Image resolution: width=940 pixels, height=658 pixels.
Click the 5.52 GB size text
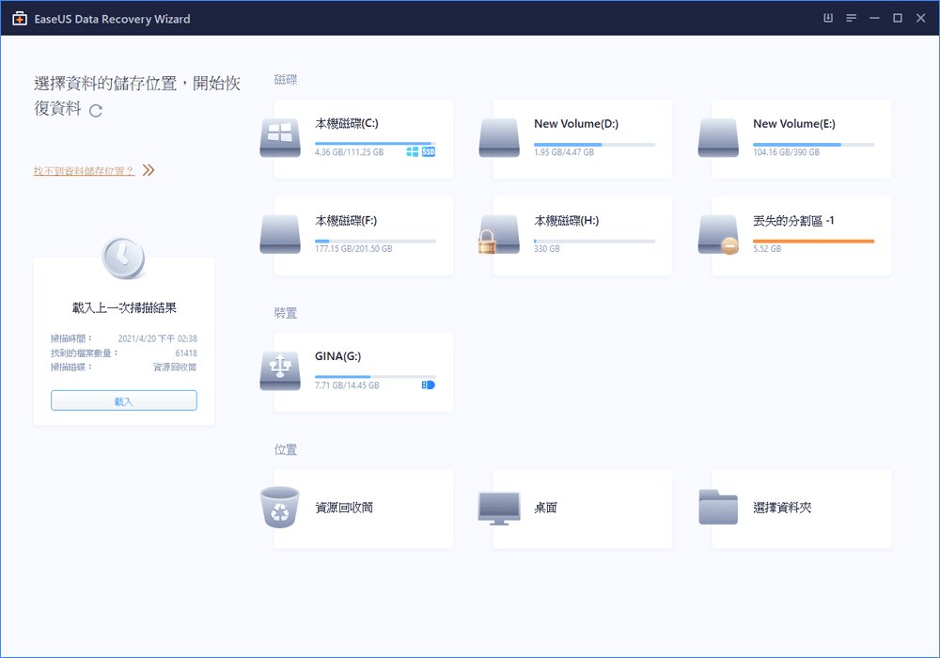click(x=767, y=249)
